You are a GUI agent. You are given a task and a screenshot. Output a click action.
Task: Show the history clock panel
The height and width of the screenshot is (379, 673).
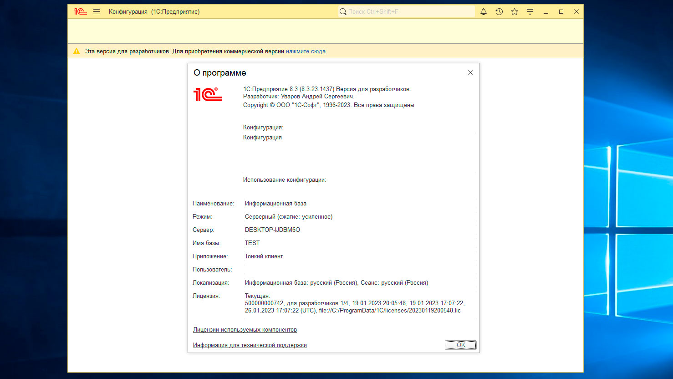[499, 11]
